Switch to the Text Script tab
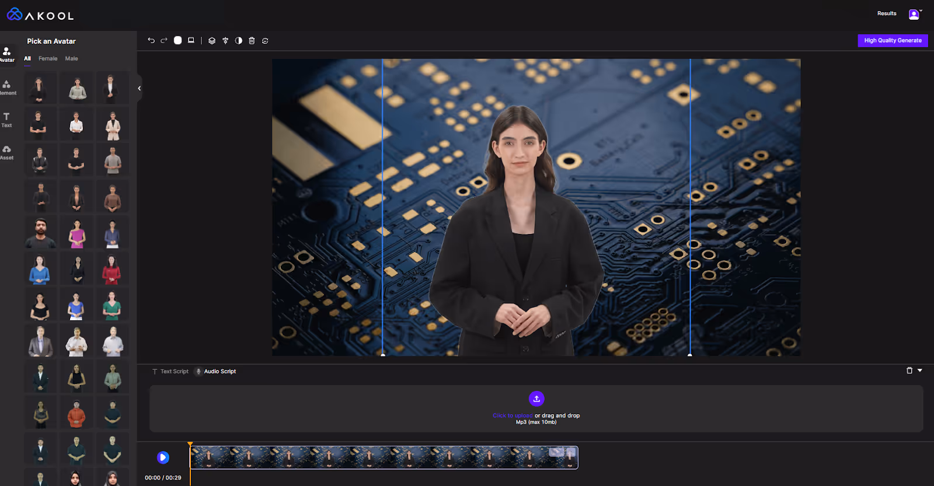The height and width of the screenshot is (486, 934). tap(170, 371)
